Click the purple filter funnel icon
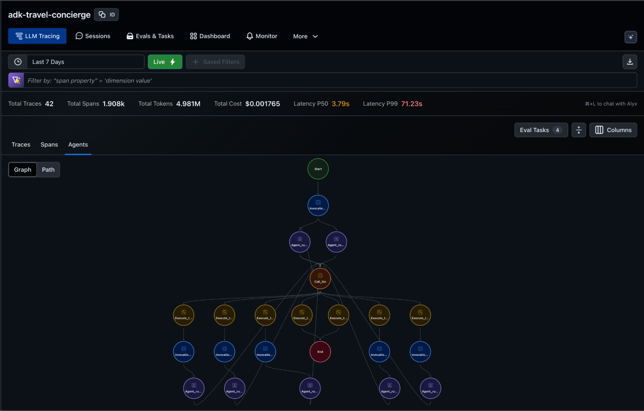The height and width of the screenshot is (411, 644). coord(16,80)
